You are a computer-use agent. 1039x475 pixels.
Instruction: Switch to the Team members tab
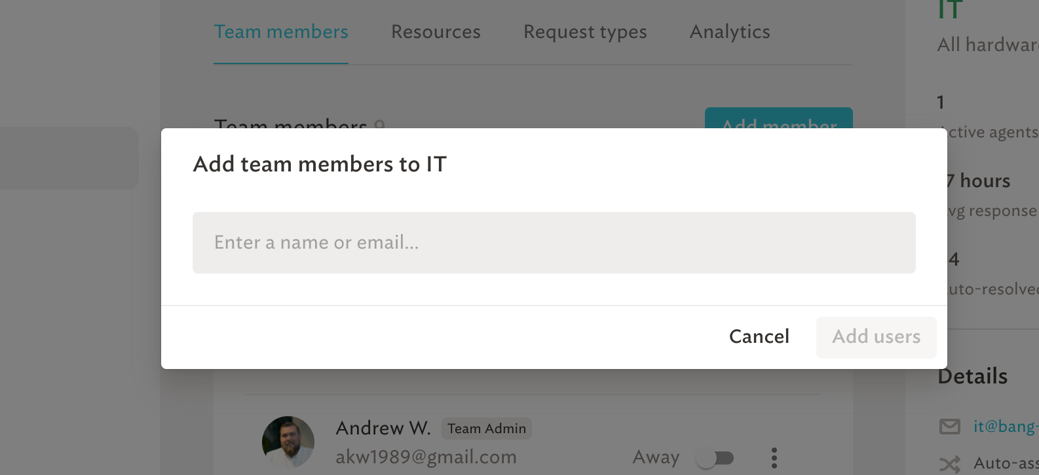pos(281,31)
